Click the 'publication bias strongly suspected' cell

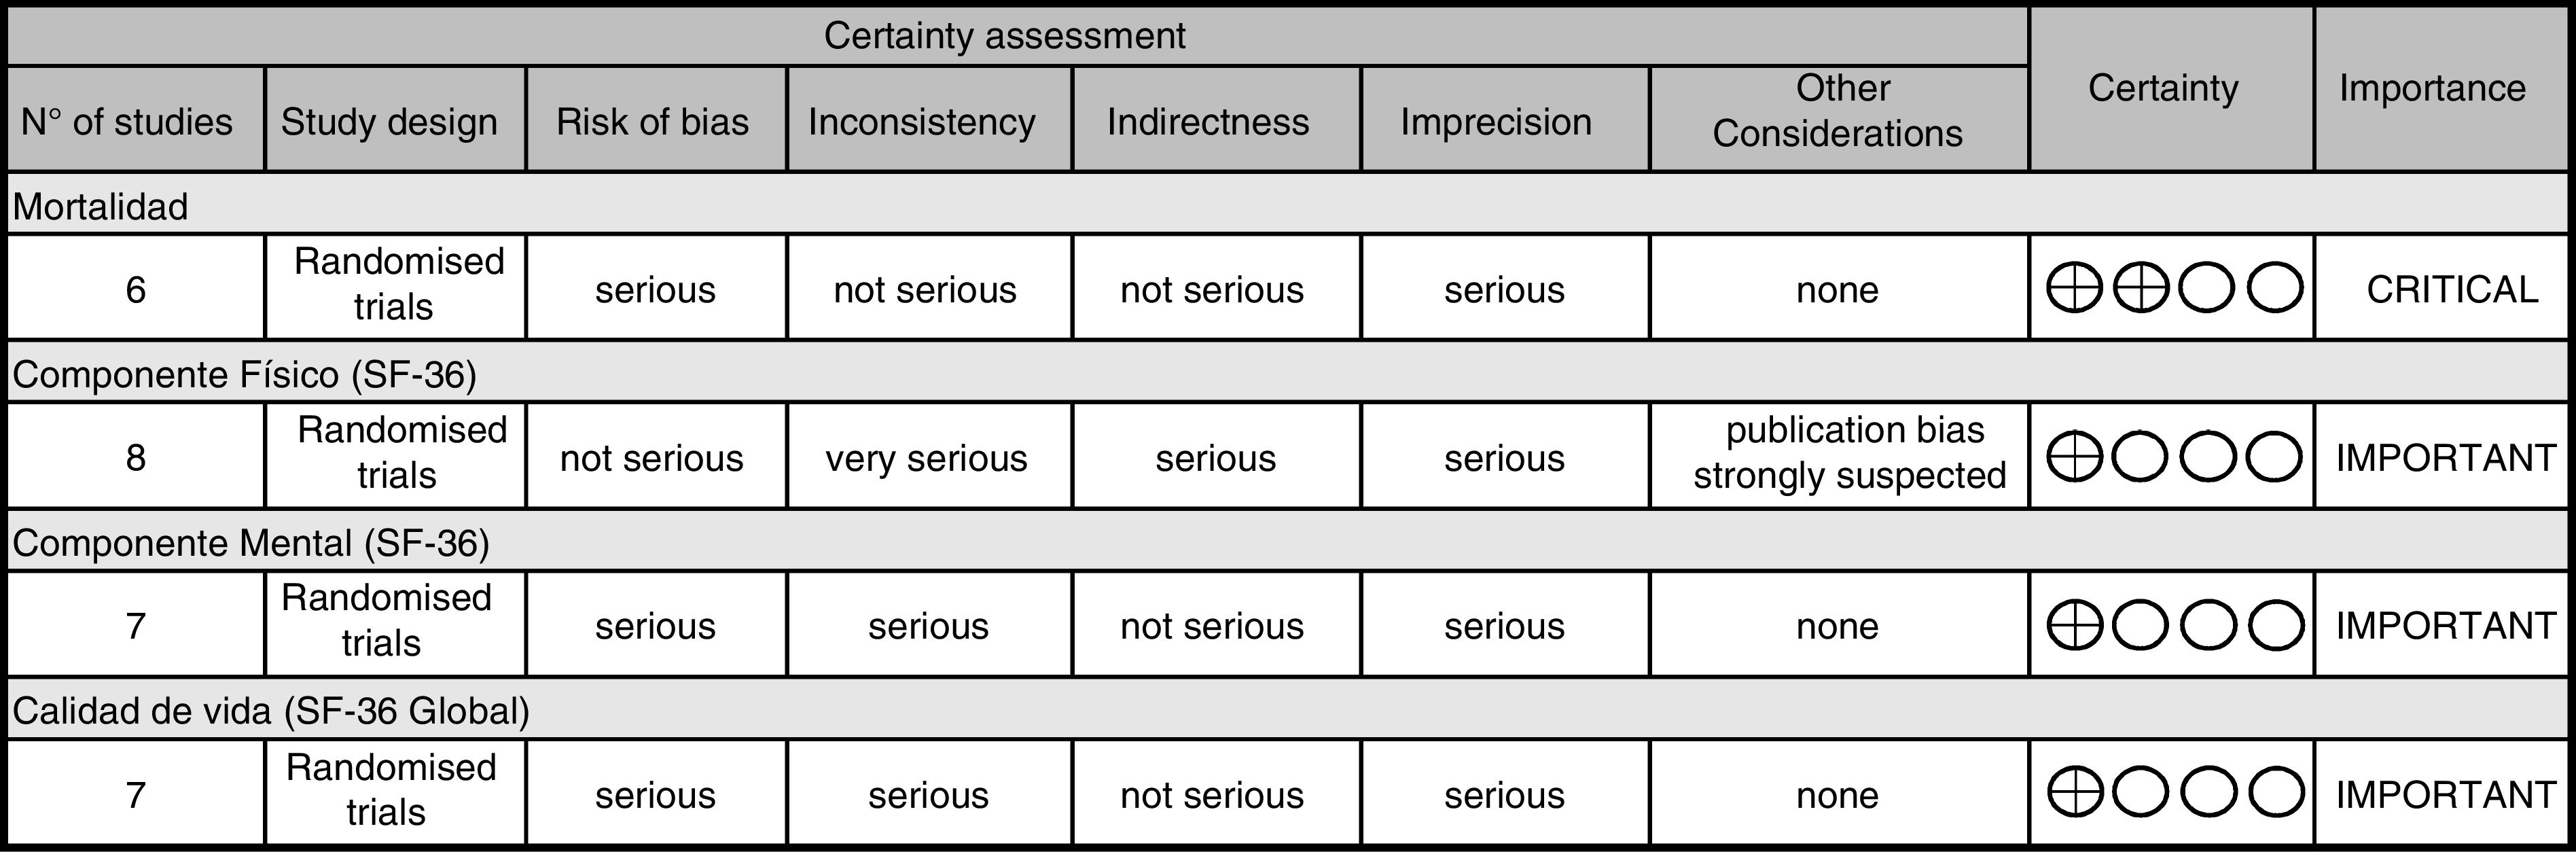pyautogui.click(x=1849, y=453)
